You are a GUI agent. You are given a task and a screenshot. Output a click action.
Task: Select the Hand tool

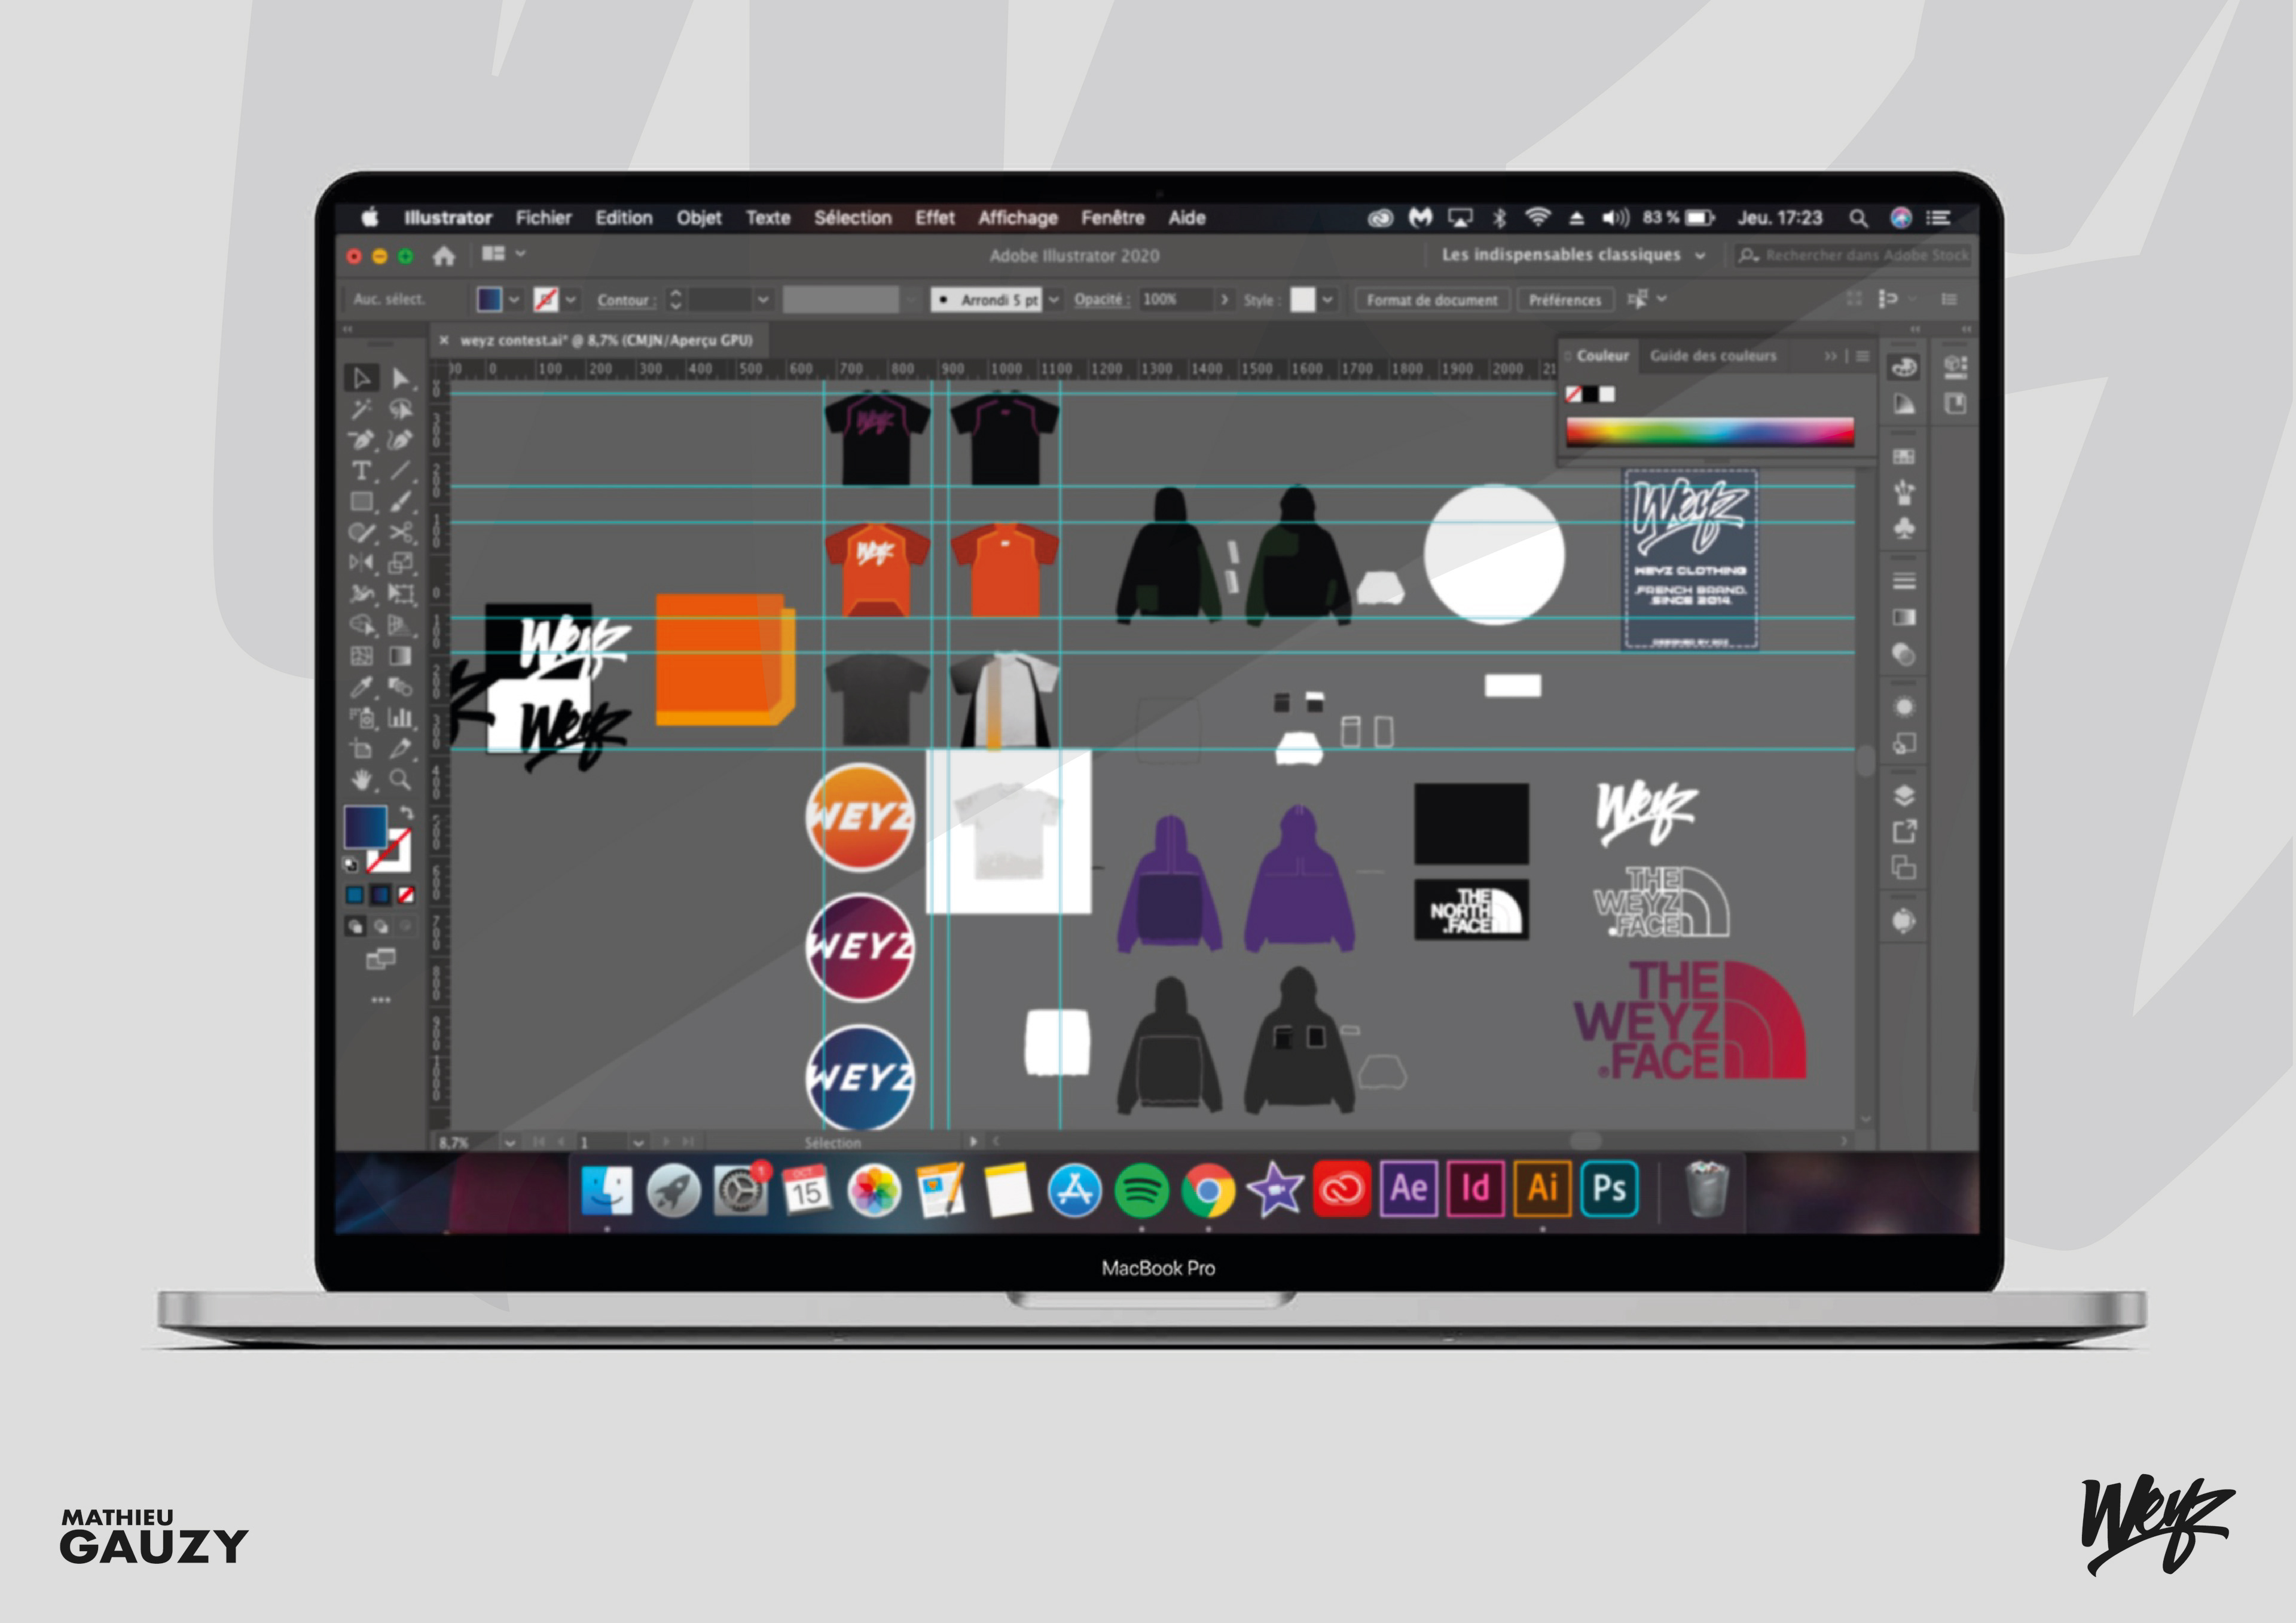(361, 779)
